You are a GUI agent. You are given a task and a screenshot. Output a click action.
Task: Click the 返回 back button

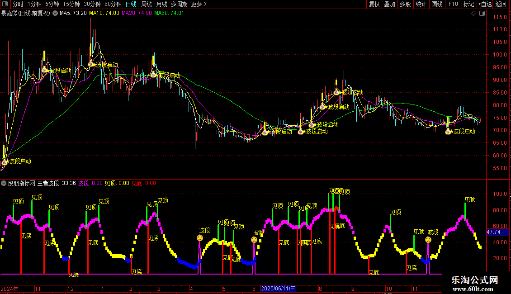tap(501, 4)
